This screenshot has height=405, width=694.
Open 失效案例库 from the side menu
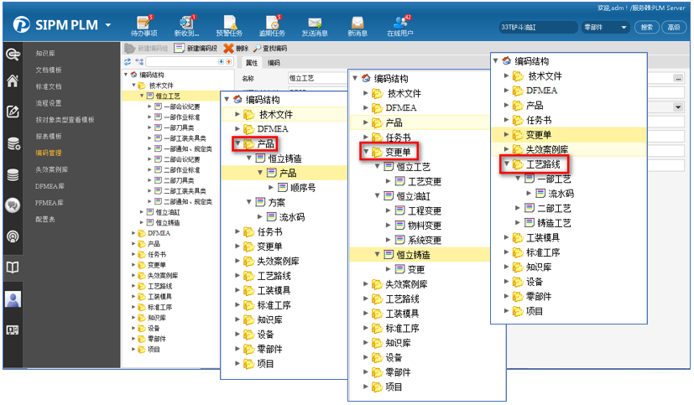[x=51, y=169]
